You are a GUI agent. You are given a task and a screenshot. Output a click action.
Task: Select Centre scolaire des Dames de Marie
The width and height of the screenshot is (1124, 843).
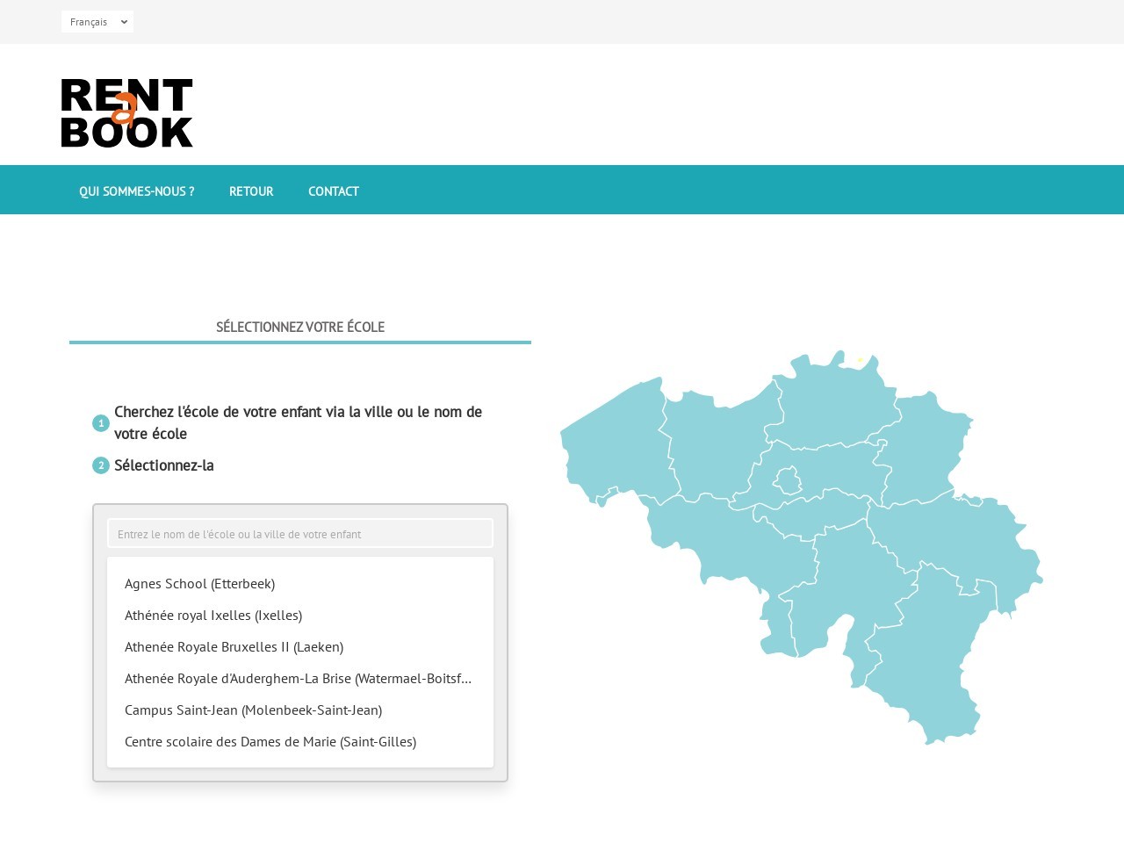[x=300, y=742]
